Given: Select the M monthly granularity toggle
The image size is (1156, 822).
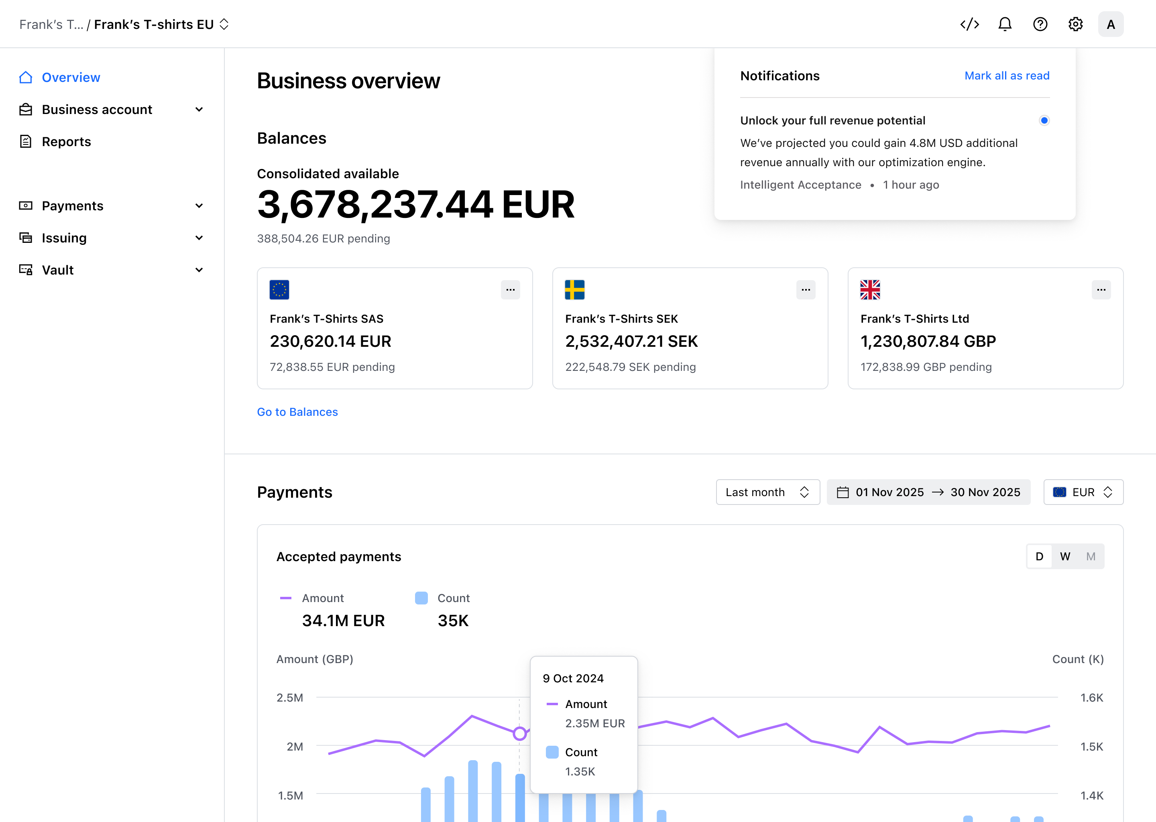Looking at the screenshot, I should (1091, 557).
